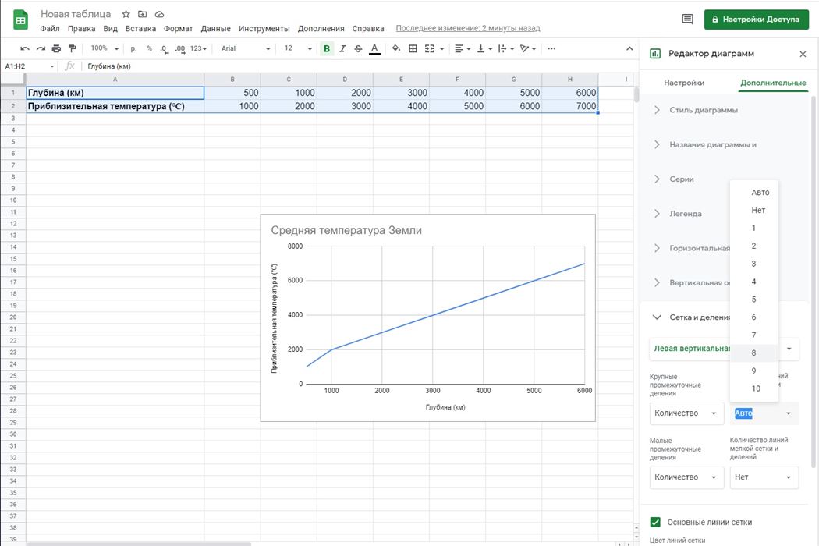Toggle the Основные линии сетки checkbox
The width and height of the screenshot is (819, 546).
(x=655, y=522)
